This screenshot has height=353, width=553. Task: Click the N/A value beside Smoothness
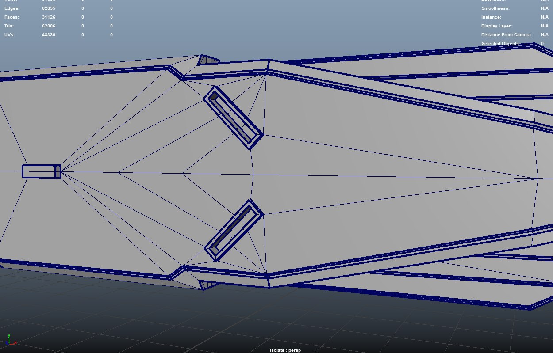[545, 8]
